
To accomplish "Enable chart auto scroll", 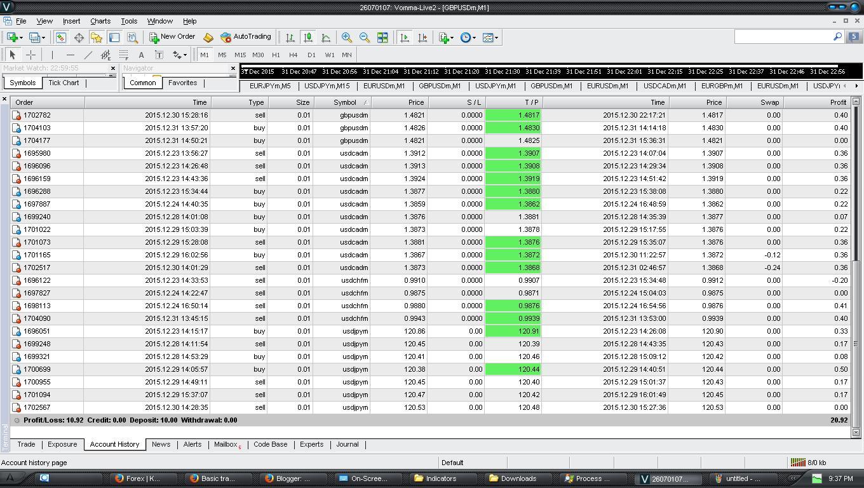I will pyautogui.click(x=405, y=37).
